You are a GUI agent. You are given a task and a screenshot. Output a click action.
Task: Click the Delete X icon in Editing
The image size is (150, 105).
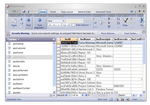click(x=109, y=19)
